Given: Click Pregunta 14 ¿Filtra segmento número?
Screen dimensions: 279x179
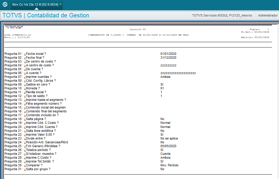Looking at the screenshot, I should pyautogui.click(x=33, y=104).
